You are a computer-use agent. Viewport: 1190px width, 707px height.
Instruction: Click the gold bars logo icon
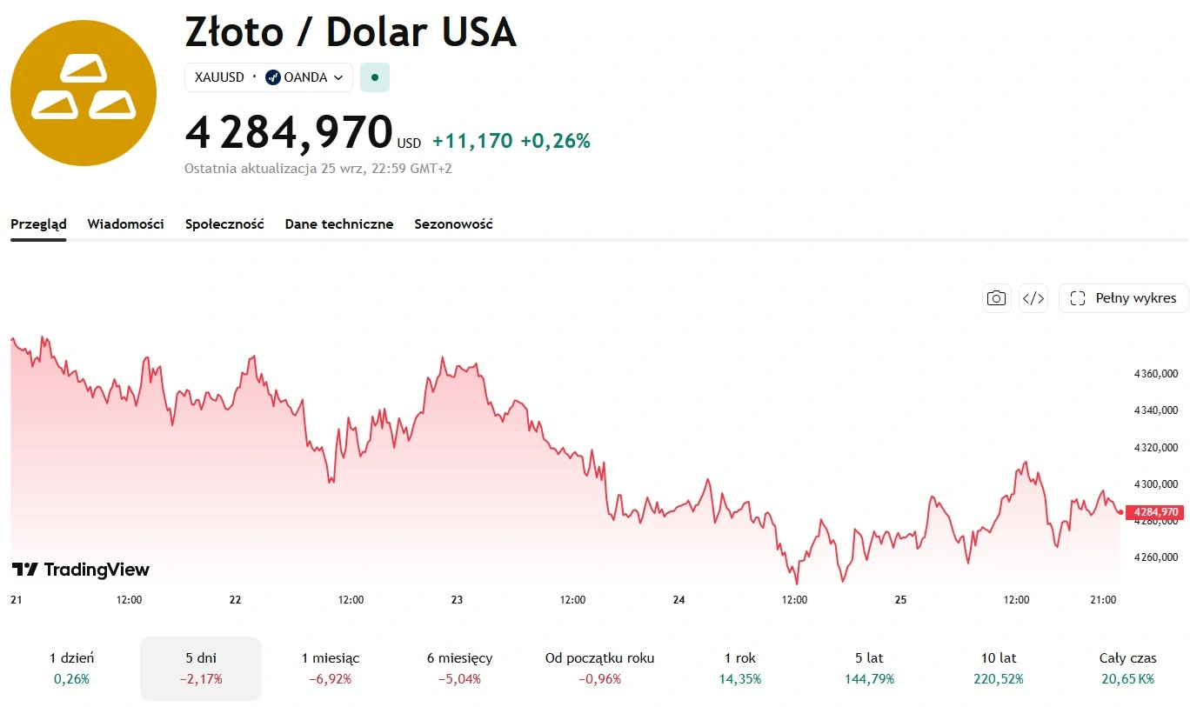[84, 93]
